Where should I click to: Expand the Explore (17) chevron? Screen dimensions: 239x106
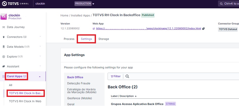coord(40,56)
